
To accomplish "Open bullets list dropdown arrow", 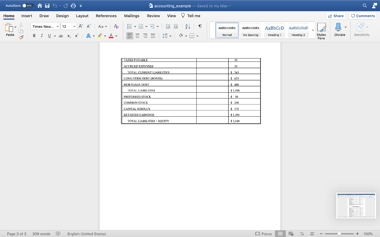I will [x=135, y=26].
